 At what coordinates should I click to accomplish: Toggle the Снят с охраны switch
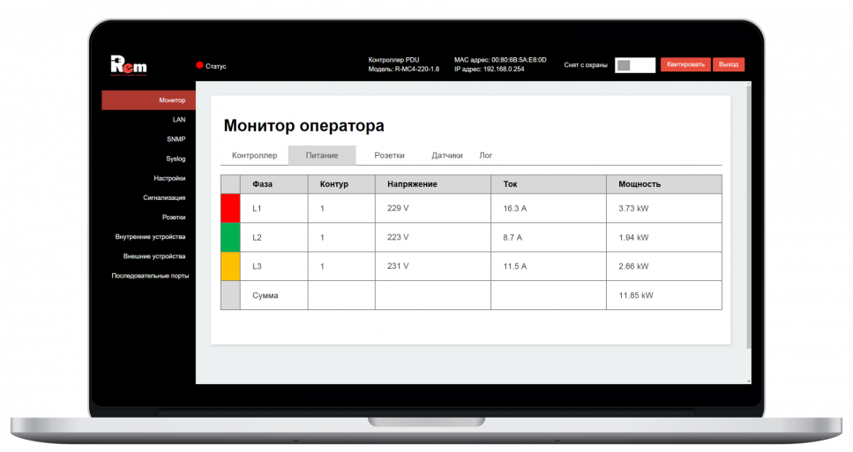634,65
